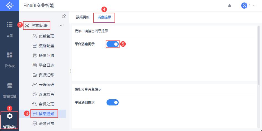Collapse the 智能运维 menu chevron
Screen dimensions: 262x131
pyautogui.click(x=61, y=26)
